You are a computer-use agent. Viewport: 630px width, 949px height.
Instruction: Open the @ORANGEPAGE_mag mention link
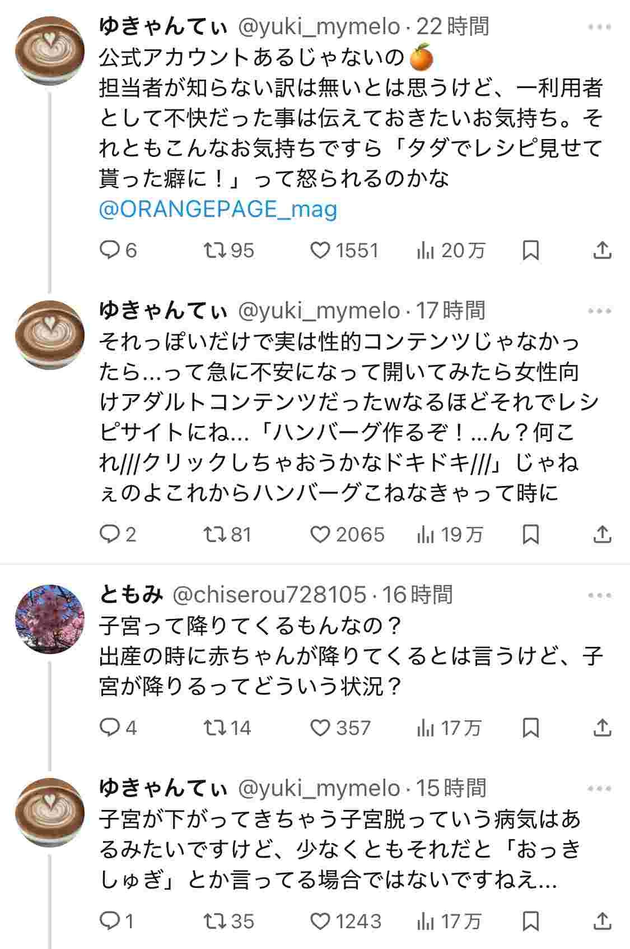[218, 209]
